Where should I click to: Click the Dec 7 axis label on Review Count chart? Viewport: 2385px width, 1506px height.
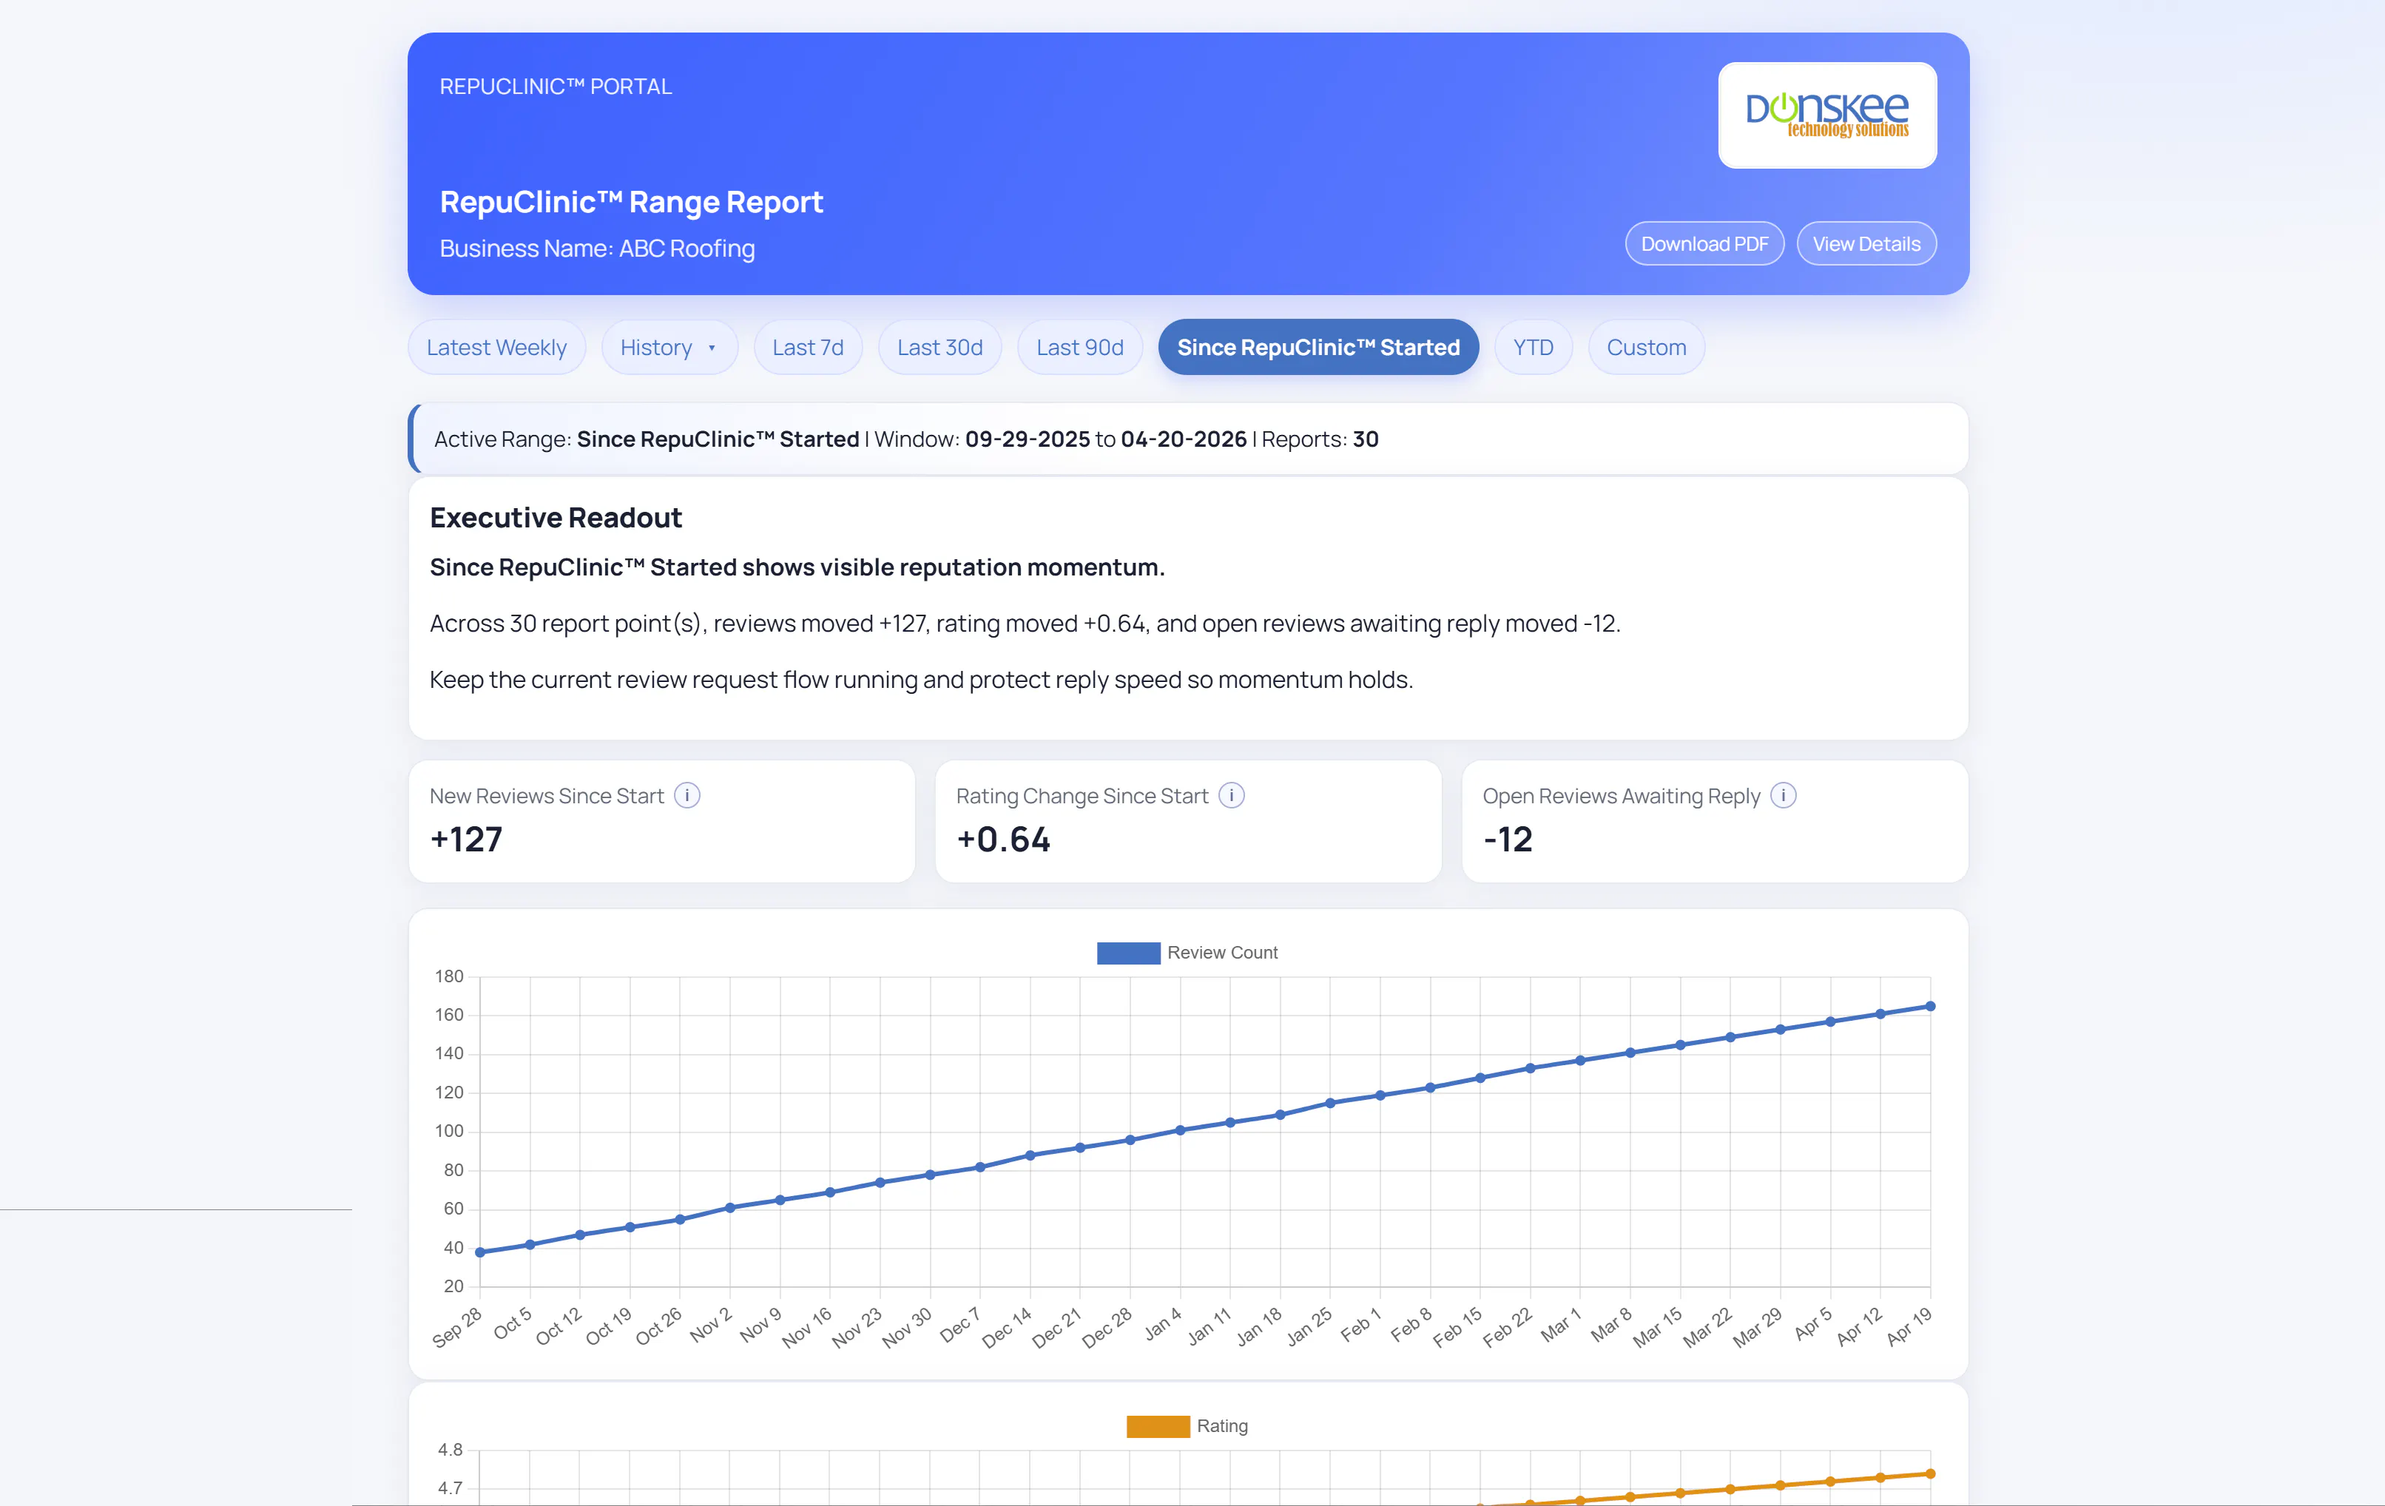click(959, 1325)
